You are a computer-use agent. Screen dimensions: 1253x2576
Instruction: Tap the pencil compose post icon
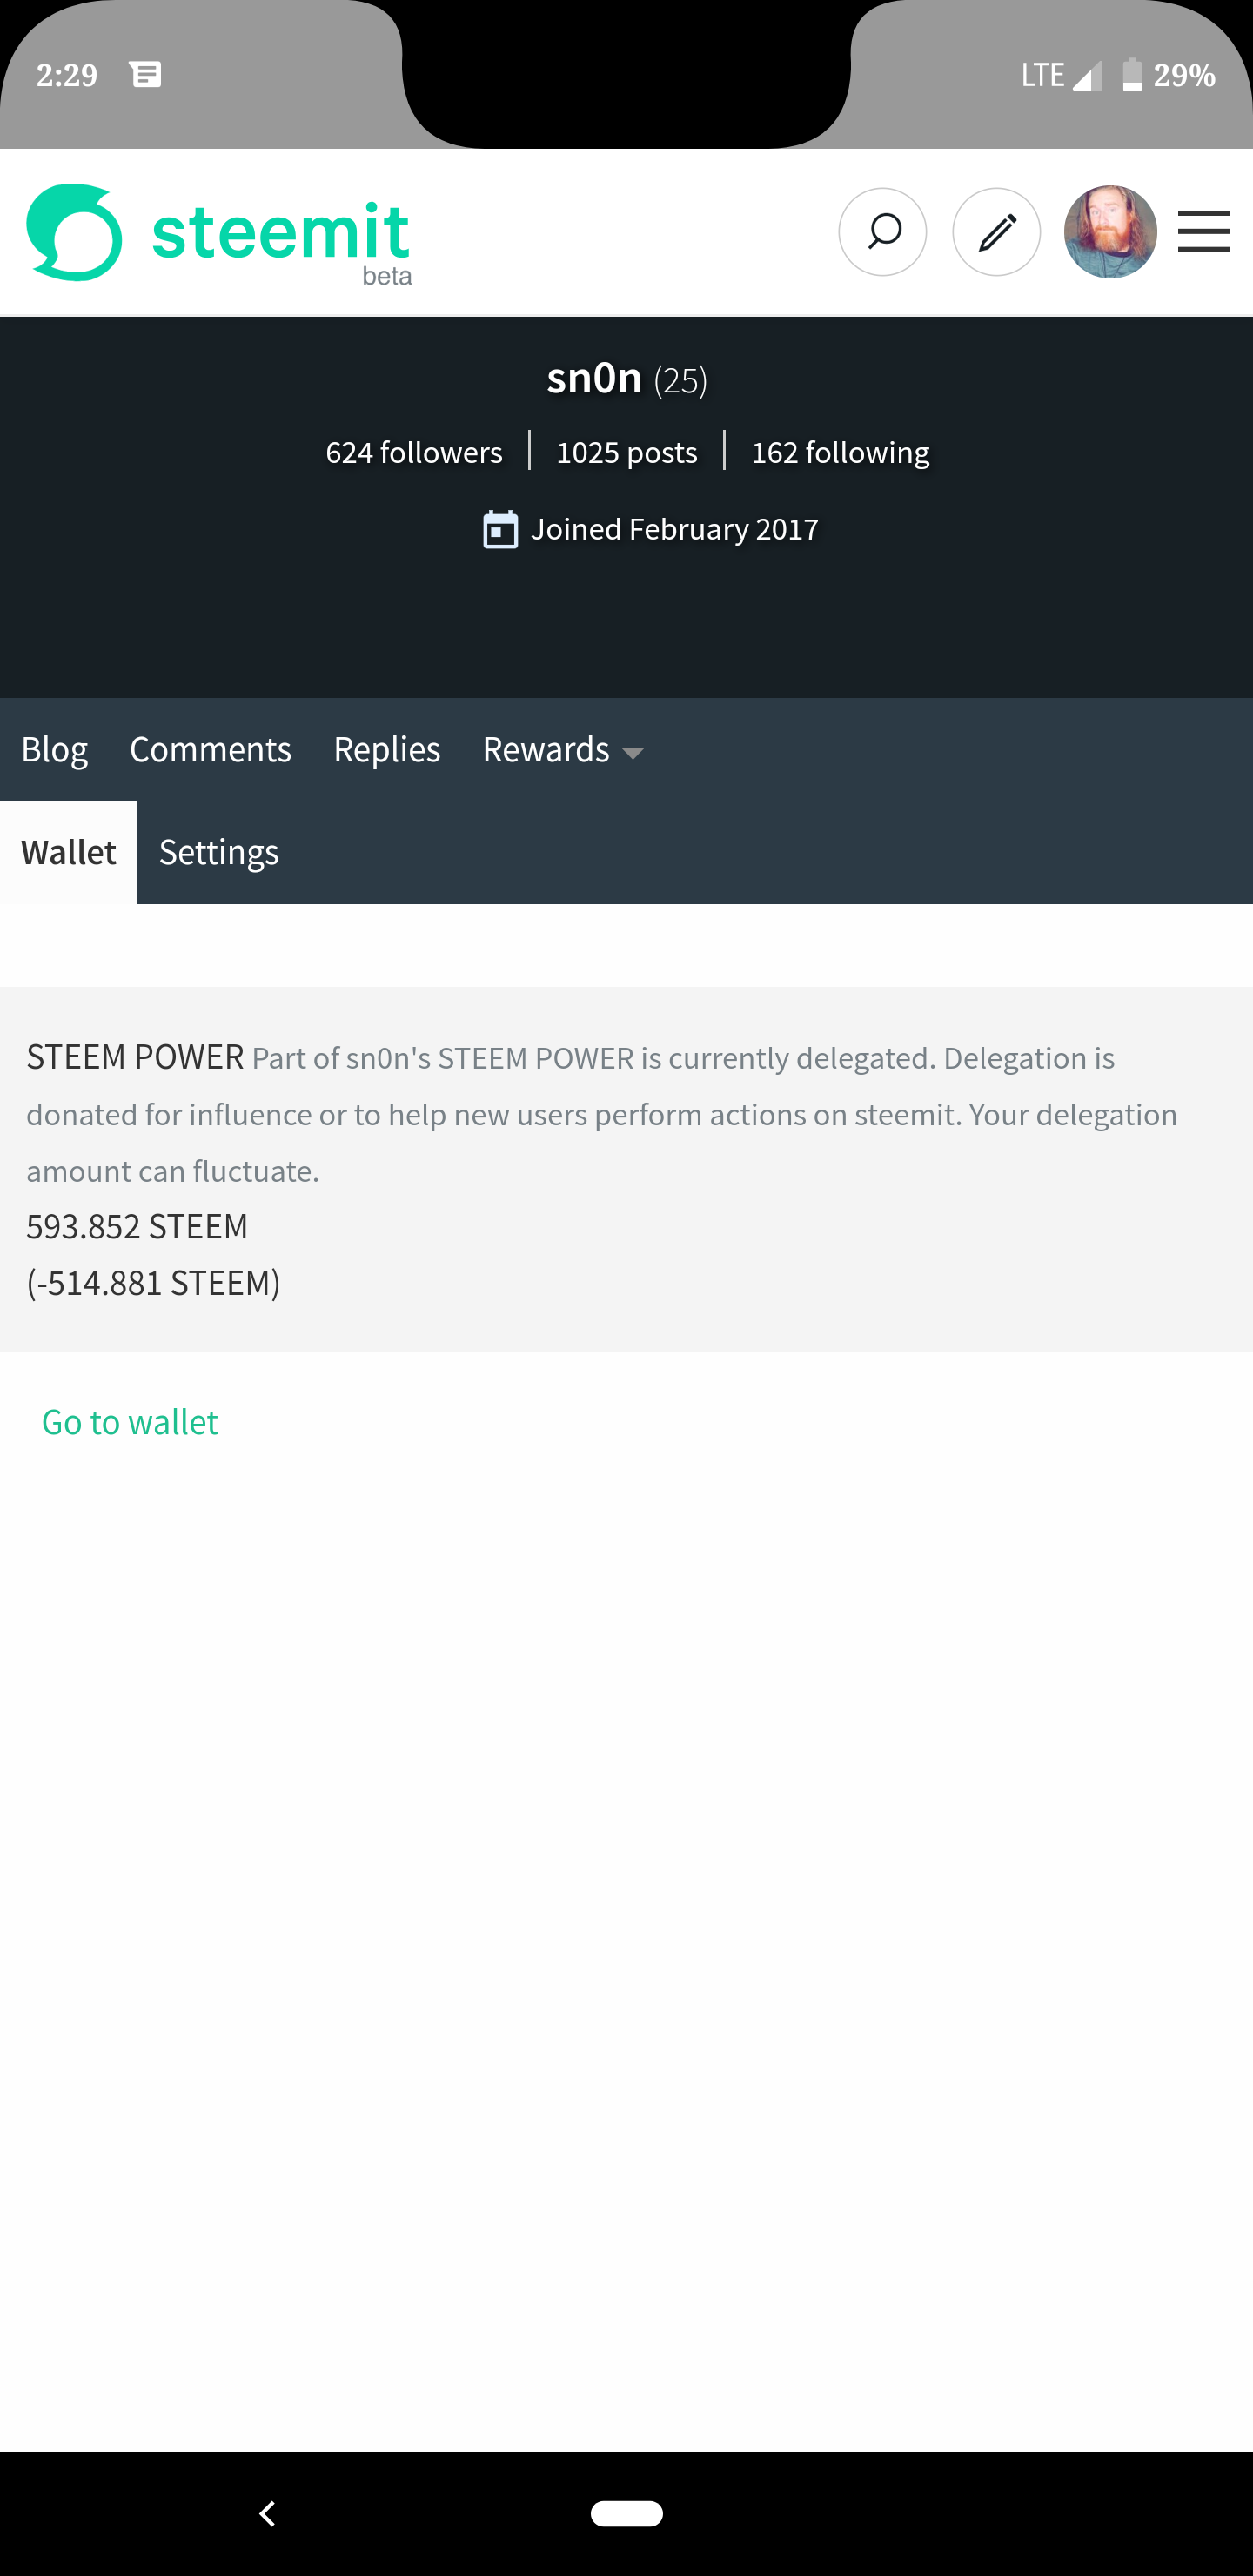click(996, 232)
